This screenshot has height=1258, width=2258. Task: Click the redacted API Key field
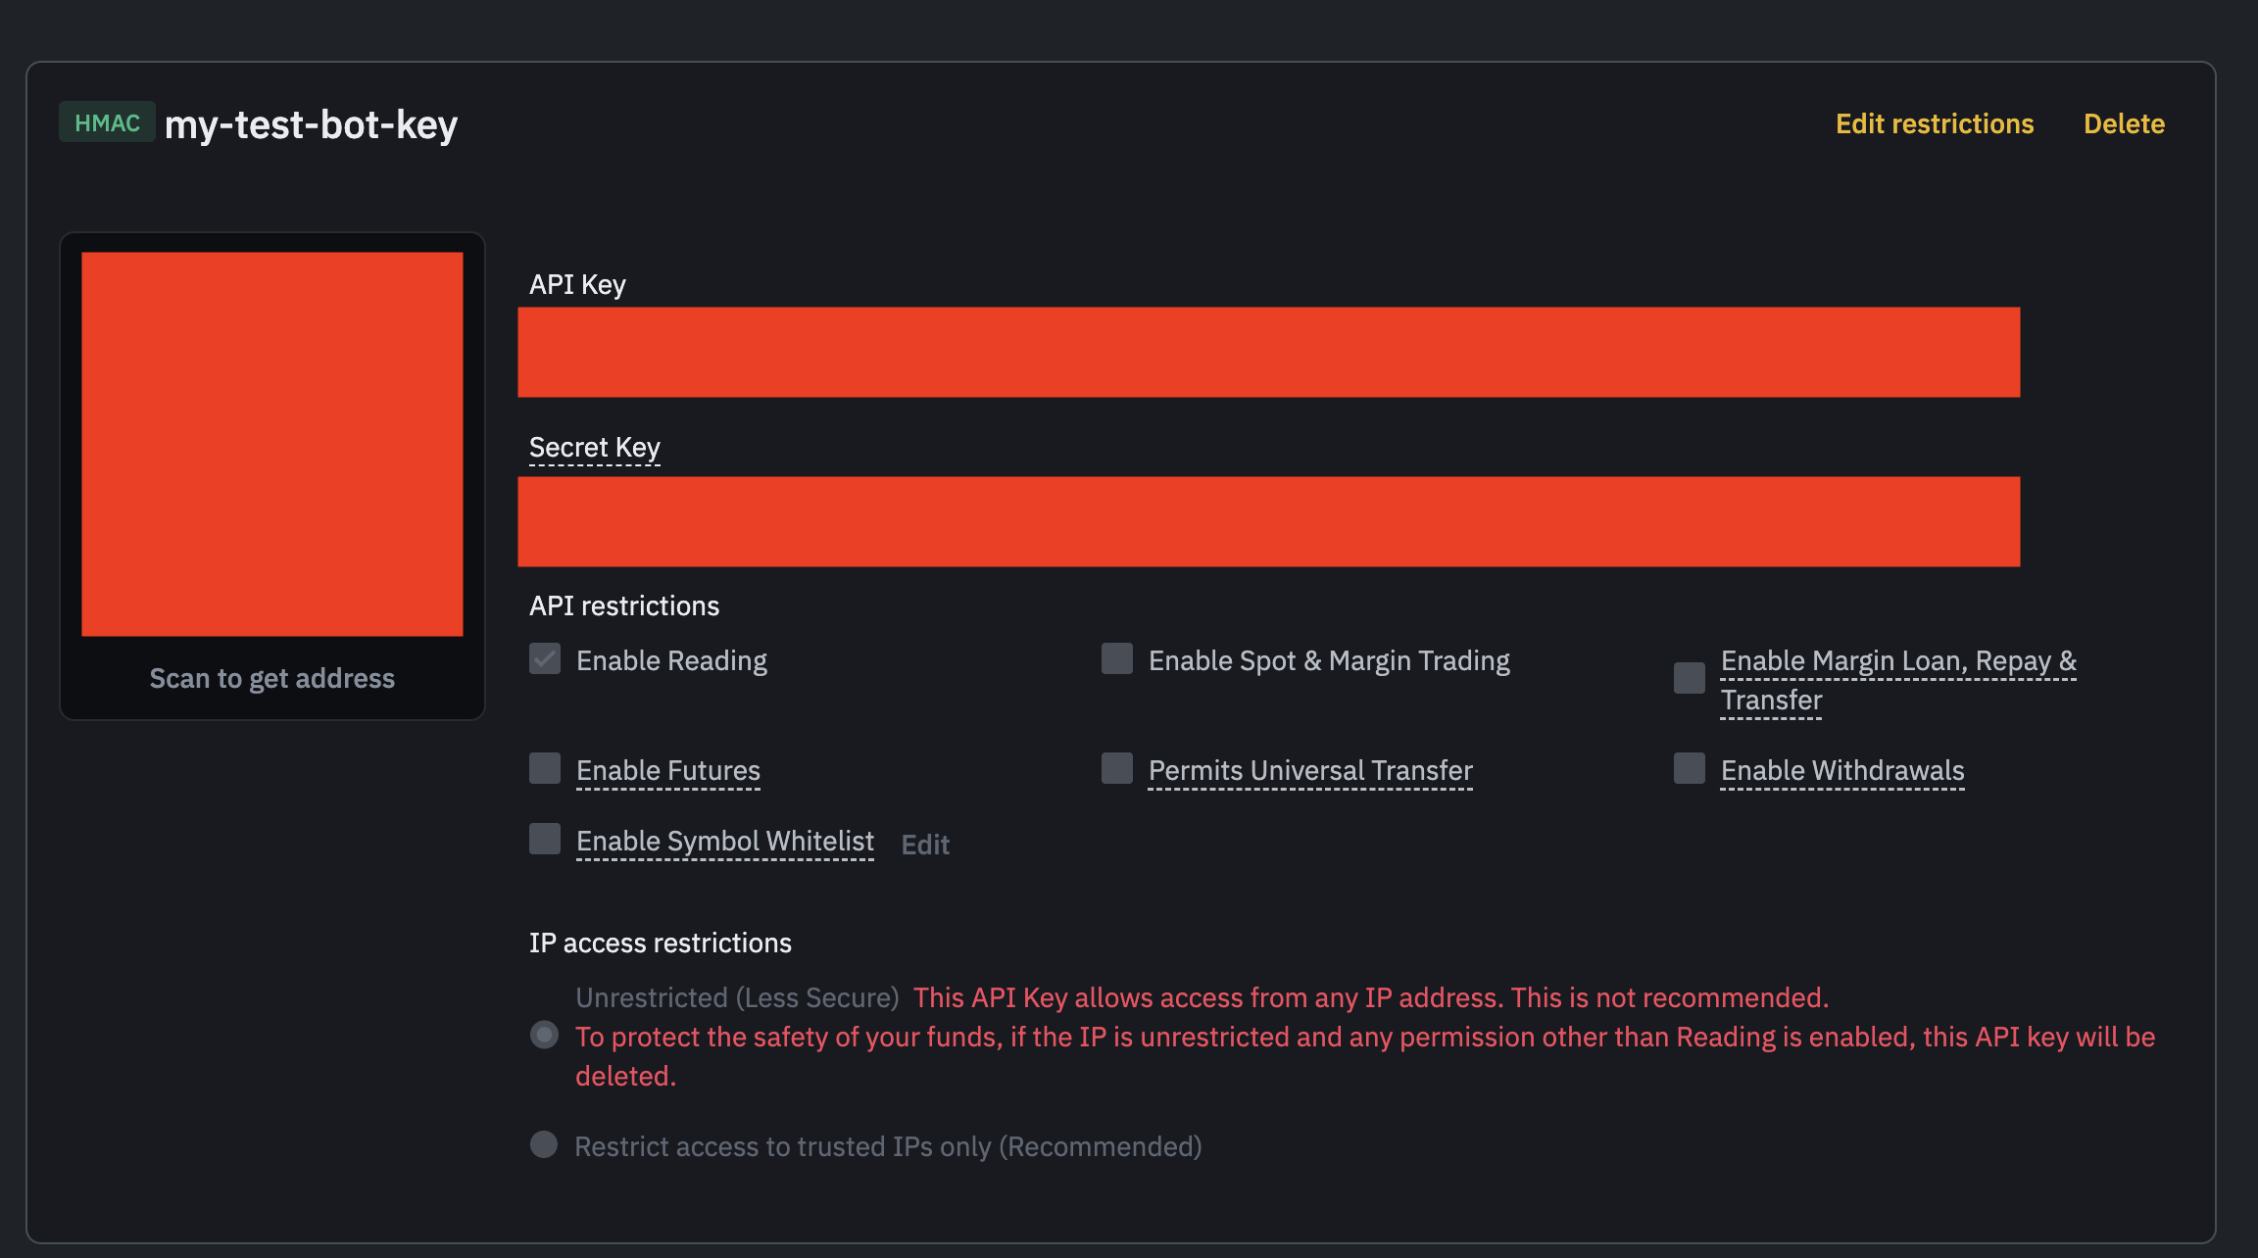[1268, 353]
